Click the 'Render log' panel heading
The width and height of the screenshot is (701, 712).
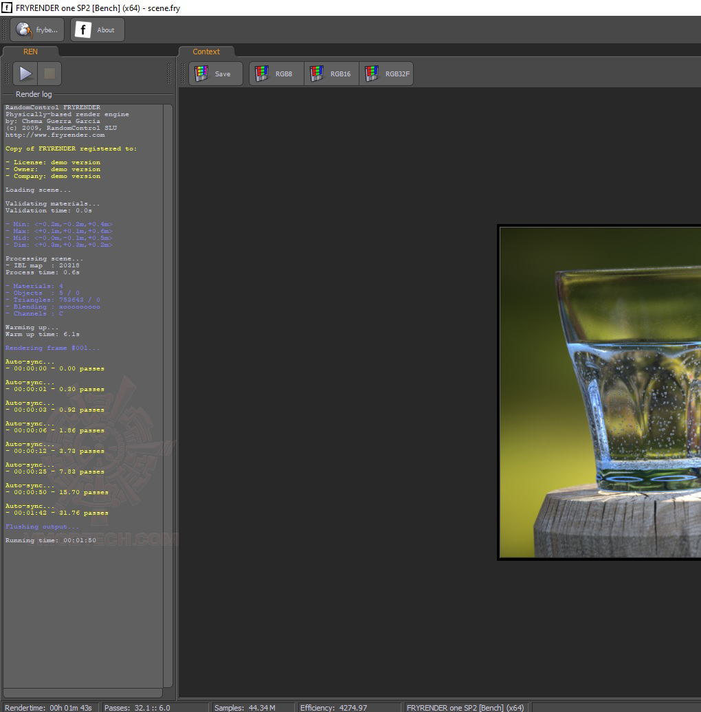(x=34, y=94)
